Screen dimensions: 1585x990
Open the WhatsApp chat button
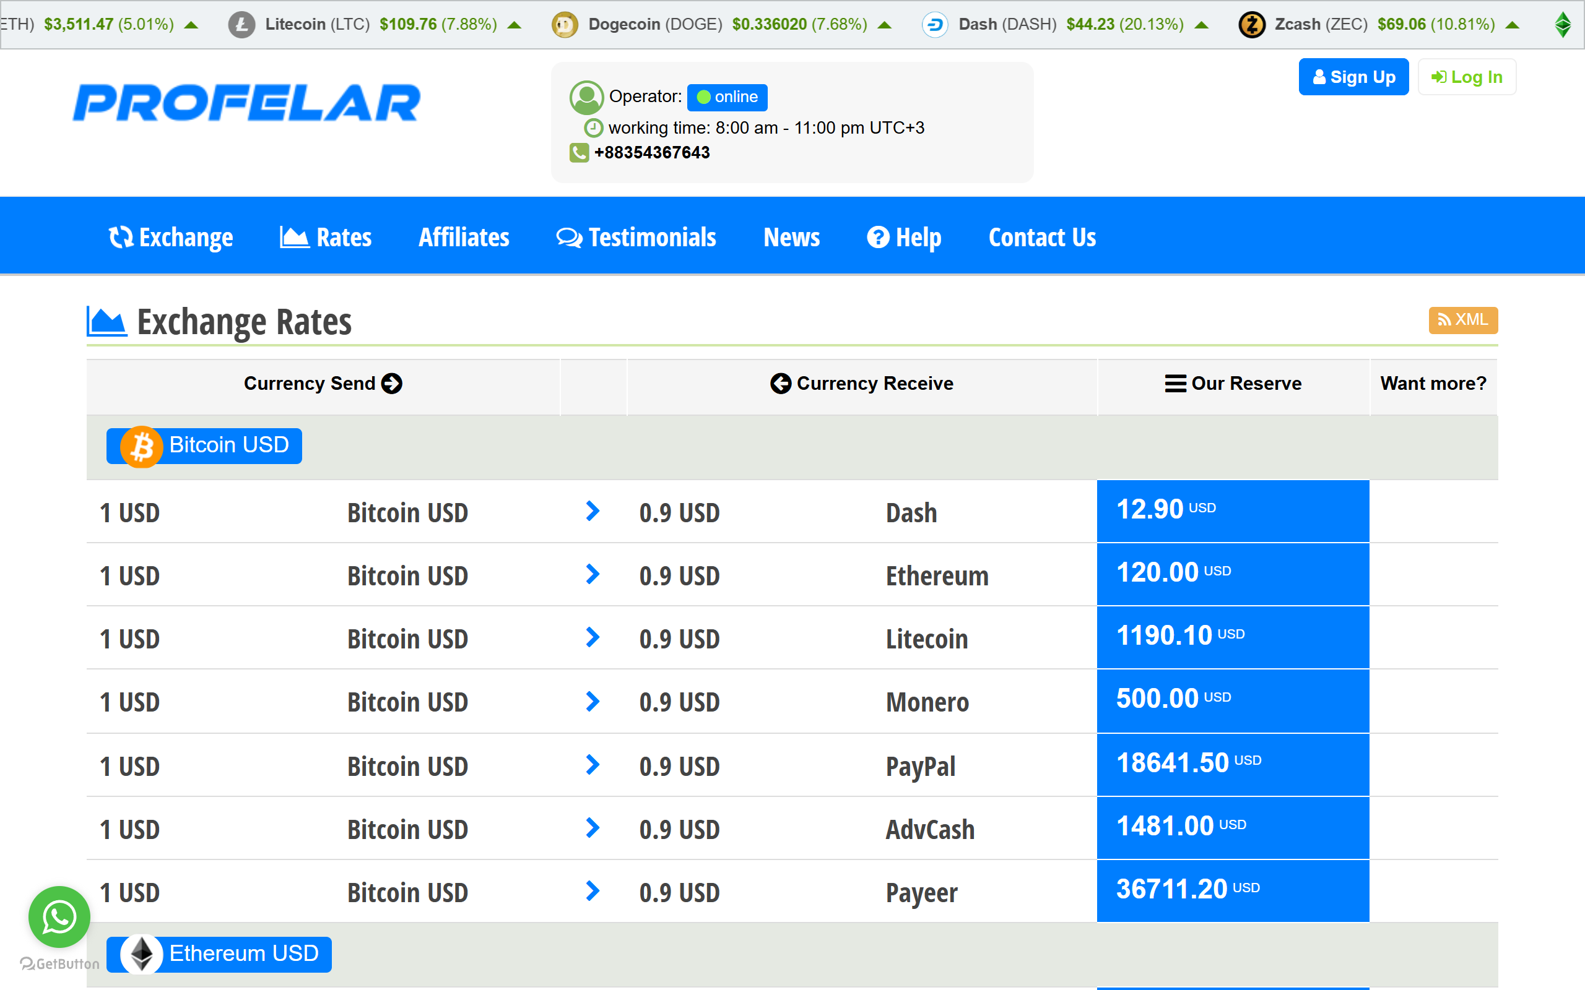tap(59, 916)
